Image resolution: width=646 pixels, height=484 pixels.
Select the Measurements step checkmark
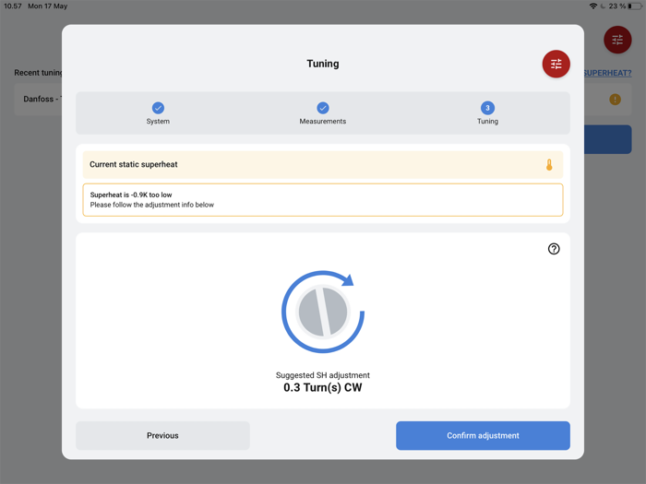[x=323, y=108]
